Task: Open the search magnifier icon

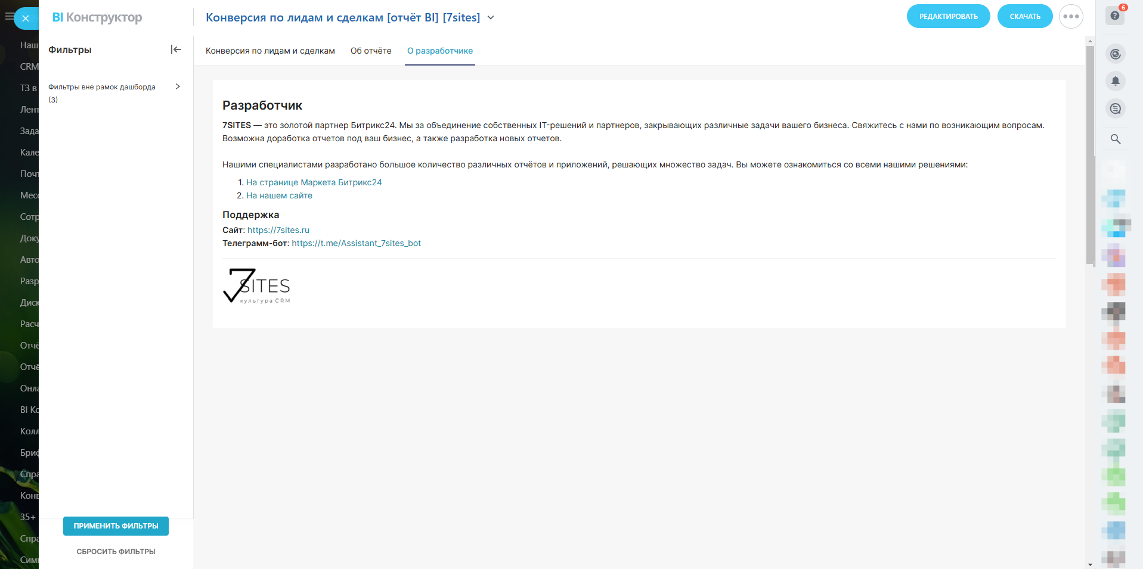Action: point(1116,139)
